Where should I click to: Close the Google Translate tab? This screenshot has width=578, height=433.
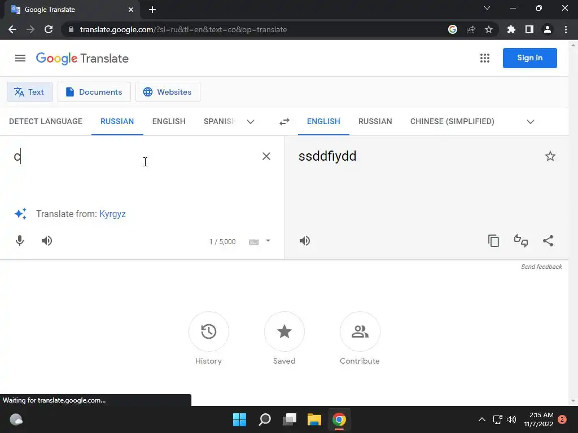point(131,10)
